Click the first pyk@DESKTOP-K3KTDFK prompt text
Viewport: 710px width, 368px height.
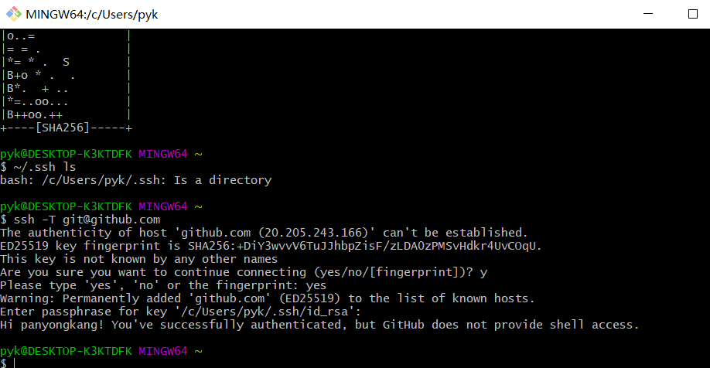66,154
